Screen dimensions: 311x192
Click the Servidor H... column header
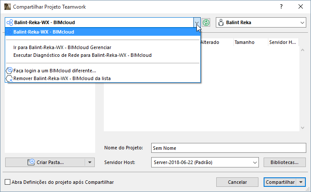283,42
